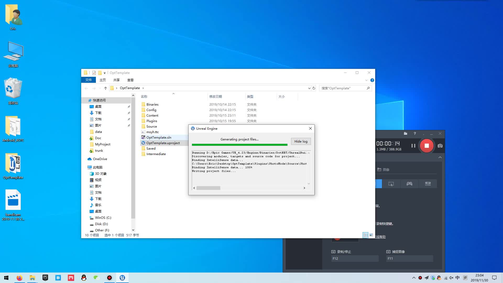Open Disk (D:) drive

click(101, 224)
